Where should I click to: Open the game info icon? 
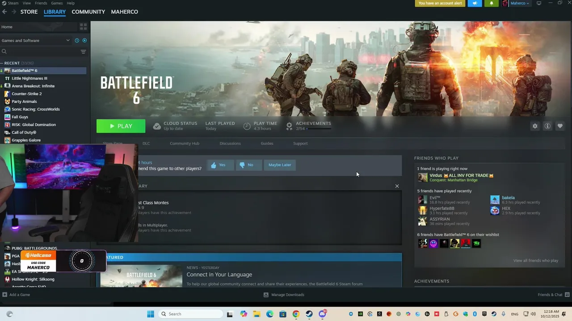click(547, 126)
